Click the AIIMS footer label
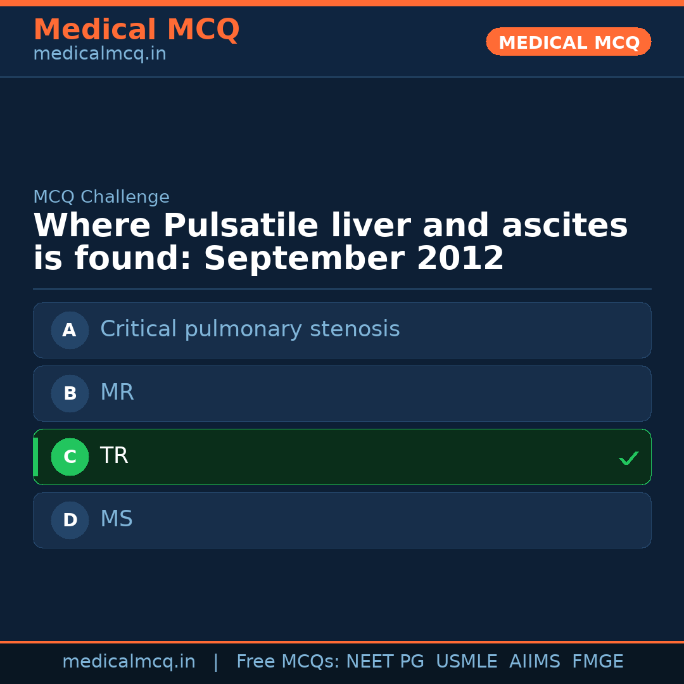 point(535,662)
